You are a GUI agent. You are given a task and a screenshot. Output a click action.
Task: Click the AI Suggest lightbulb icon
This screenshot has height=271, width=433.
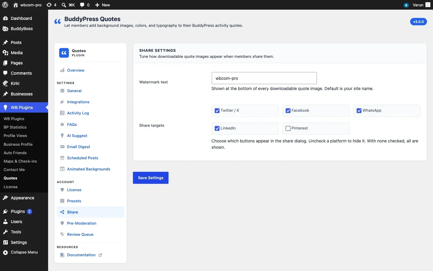click(62, 135)
